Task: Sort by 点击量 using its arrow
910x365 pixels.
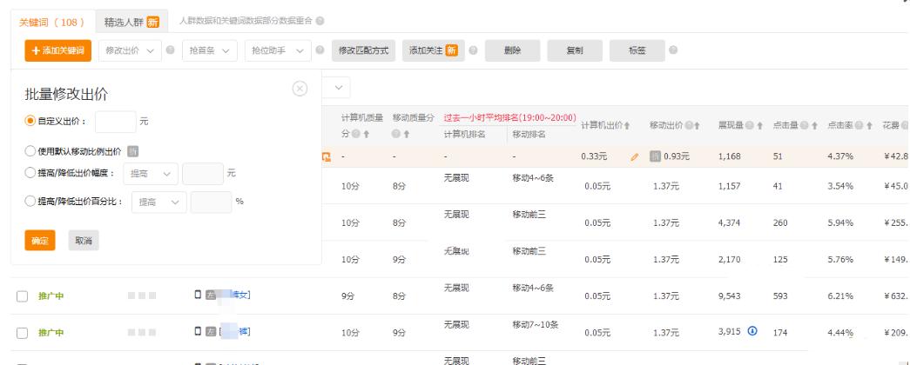Action: (x=815, y=126)
